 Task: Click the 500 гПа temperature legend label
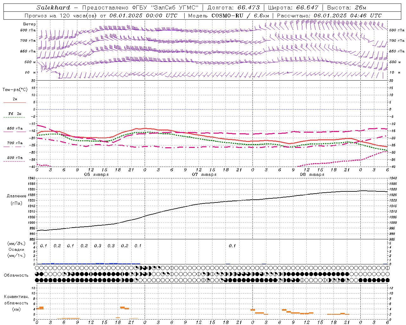pyautogui.click(x=15, y=158)
